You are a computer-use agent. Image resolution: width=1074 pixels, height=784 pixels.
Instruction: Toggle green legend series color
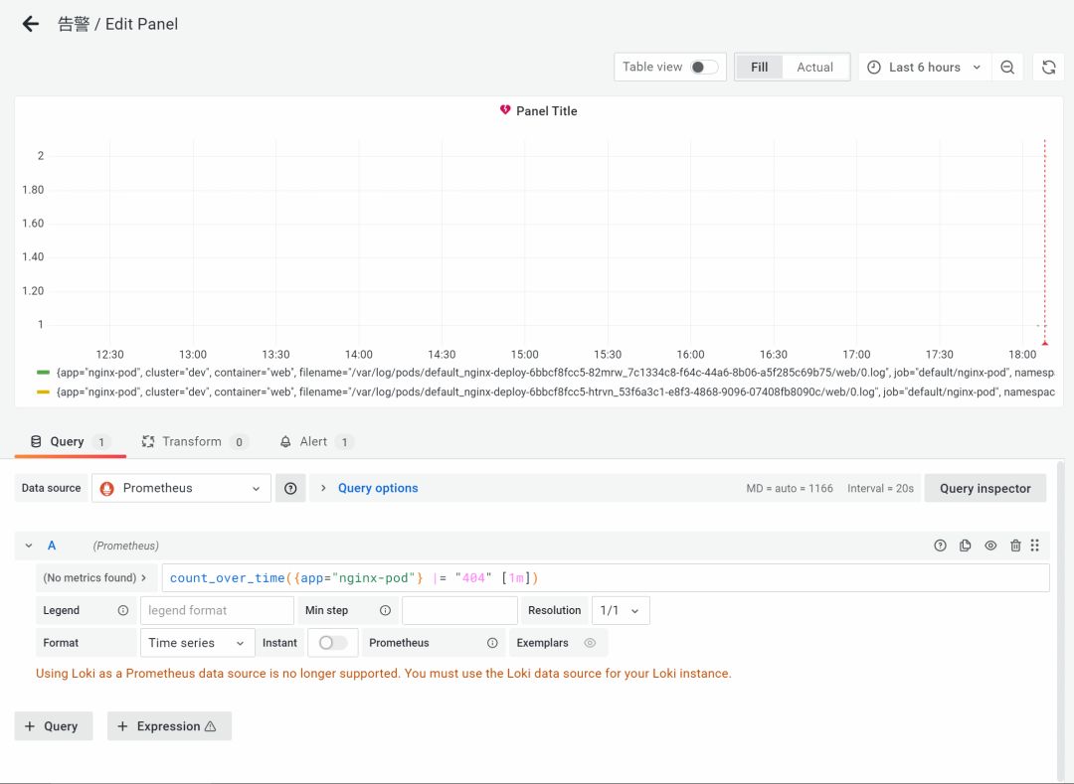click(43, 373)
